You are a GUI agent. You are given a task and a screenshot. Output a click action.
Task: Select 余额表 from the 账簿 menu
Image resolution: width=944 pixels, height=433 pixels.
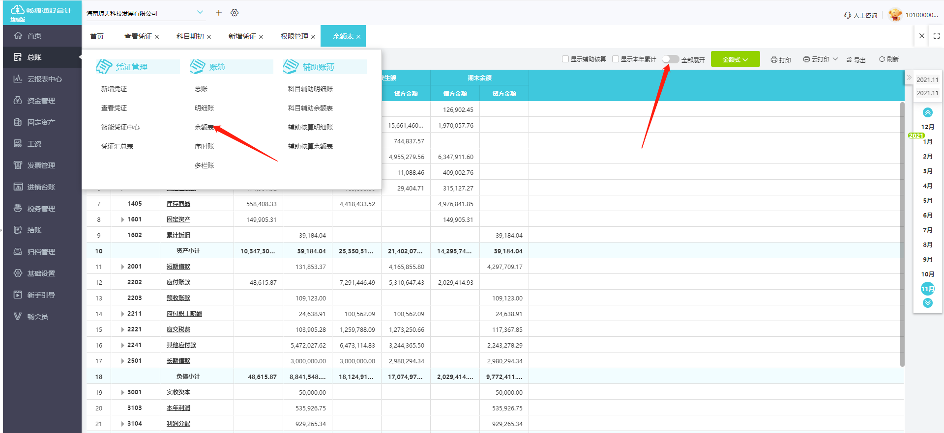(204, 127)
